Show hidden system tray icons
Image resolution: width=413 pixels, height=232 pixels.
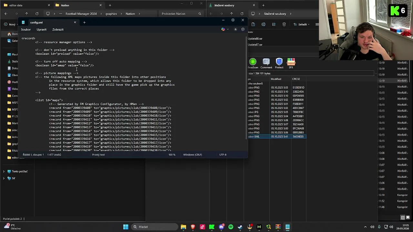(365, 227)
